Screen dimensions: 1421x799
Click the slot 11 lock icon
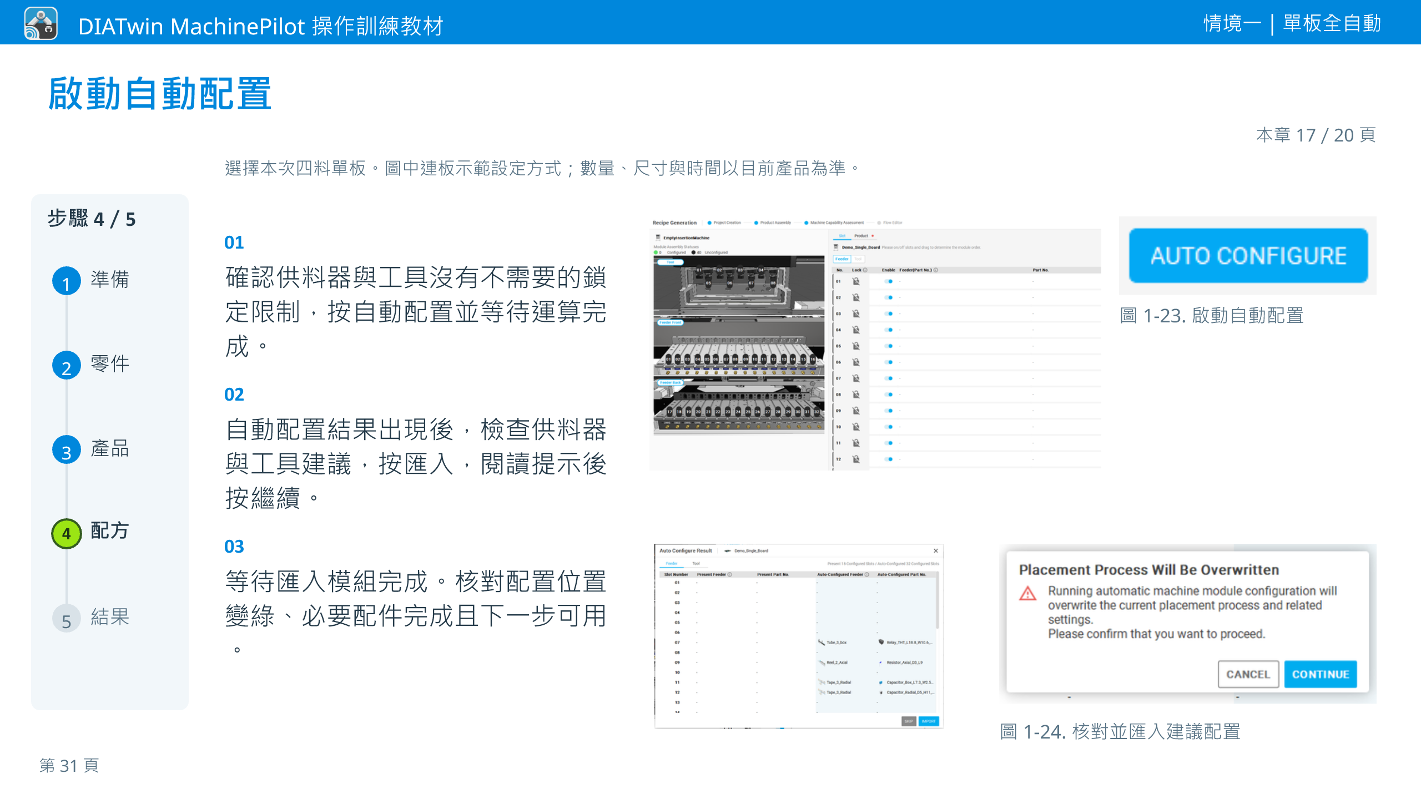[x=856, y=443]
